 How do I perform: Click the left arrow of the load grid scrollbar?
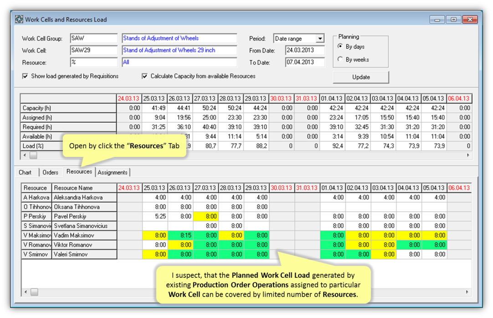pyautogui.click(x=25, y=155)
